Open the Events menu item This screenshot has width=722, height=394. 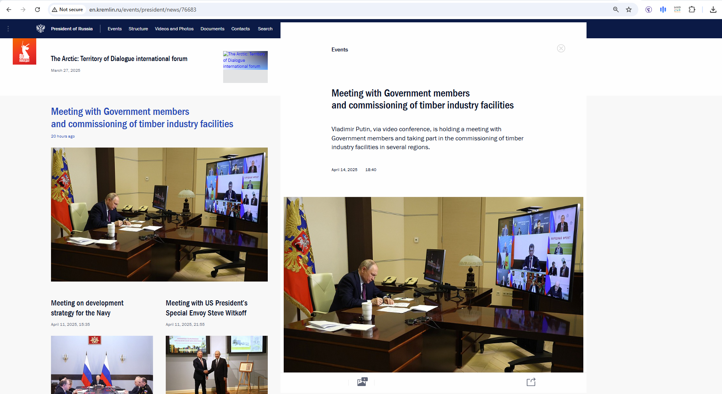point(114,29)
